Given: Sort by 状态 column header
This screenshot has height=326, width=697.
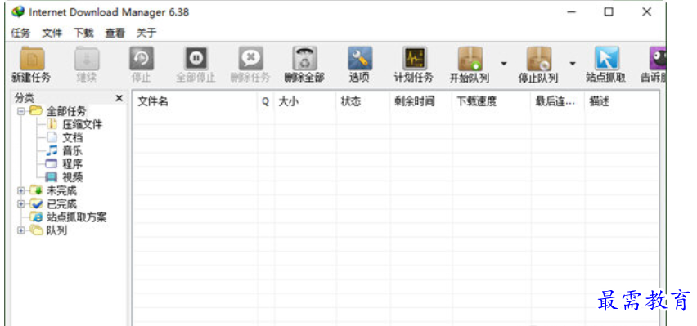Looking at the screenshot, I should point(363,101).
